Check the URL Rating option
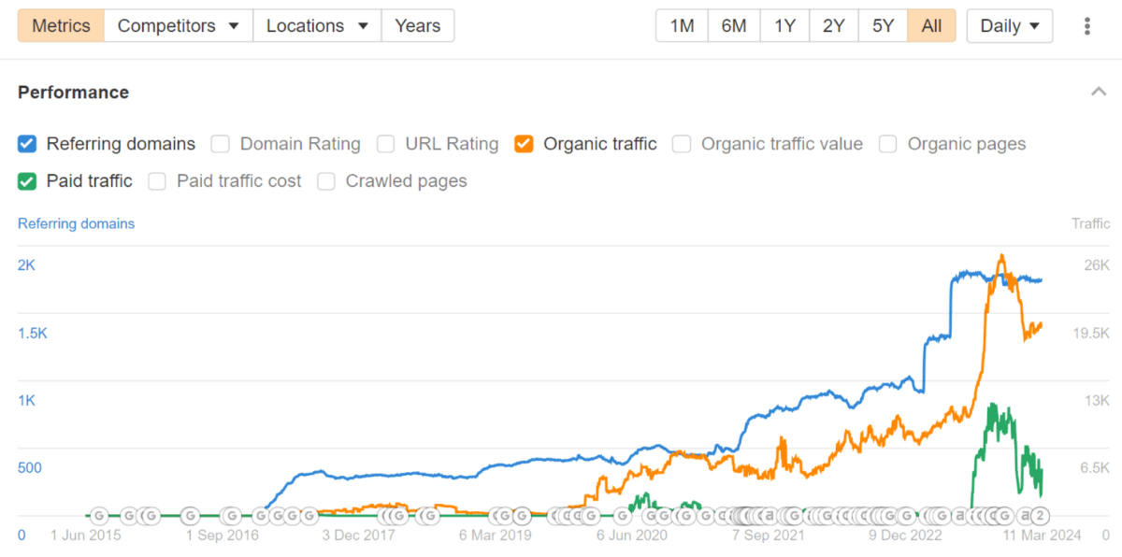 tap(385, 144)
